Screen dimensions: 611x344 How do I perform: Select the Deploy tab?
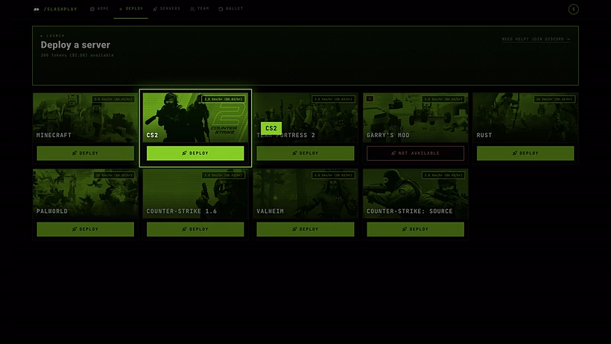click(131, 9)
